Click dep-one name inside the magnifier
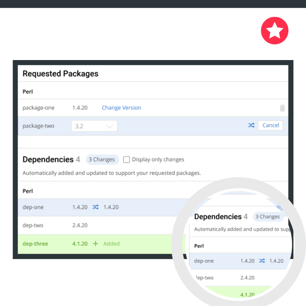 pos(204,261)
